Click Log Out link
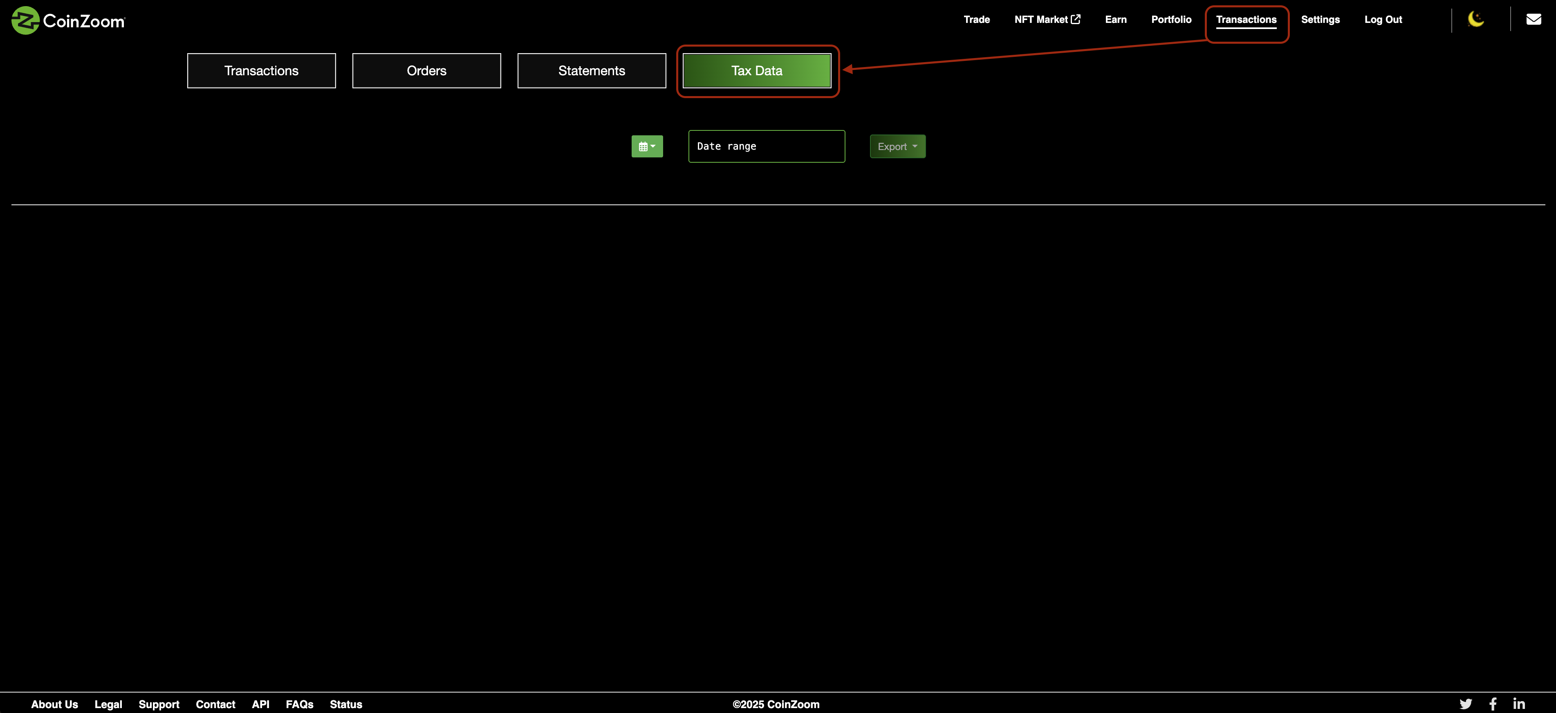This screenshot has width=1556, height=713. pos(1383,19)
